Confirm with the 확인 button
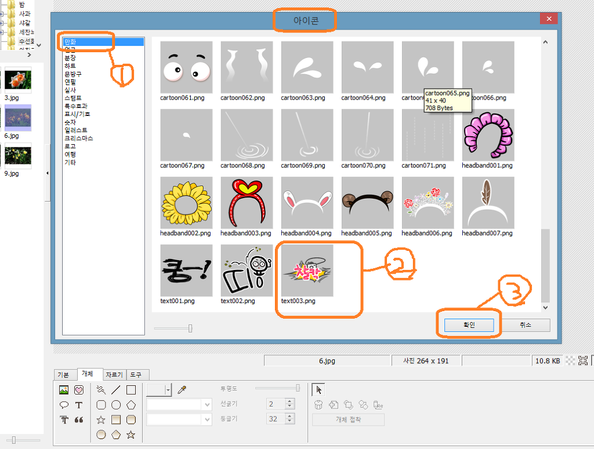This screenshot has height=449, width=594. pos(469,325)
